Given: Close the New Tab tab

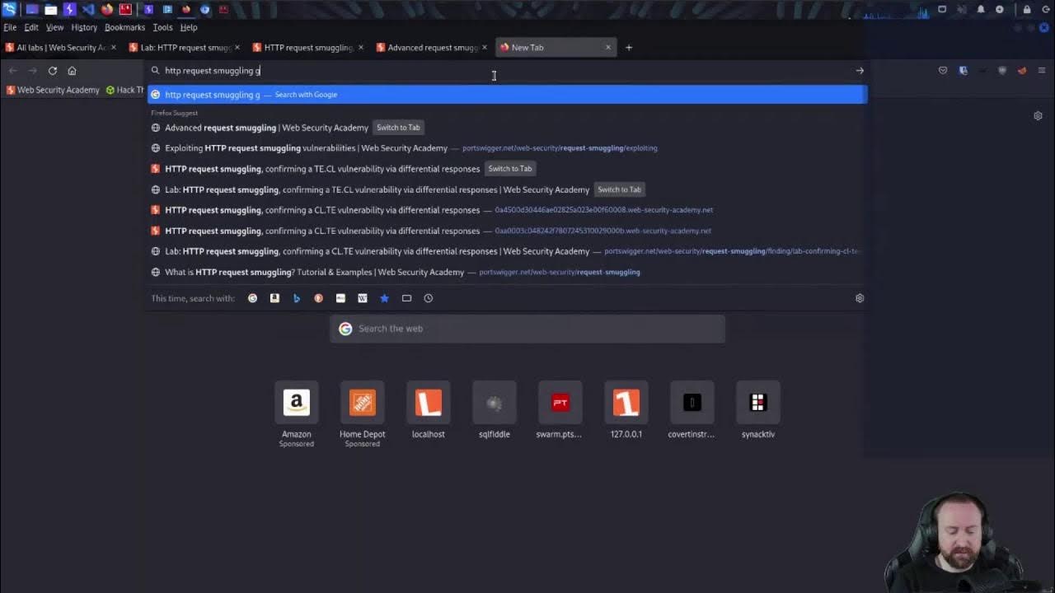Looking at the screenshot, I should coord(608,48).
